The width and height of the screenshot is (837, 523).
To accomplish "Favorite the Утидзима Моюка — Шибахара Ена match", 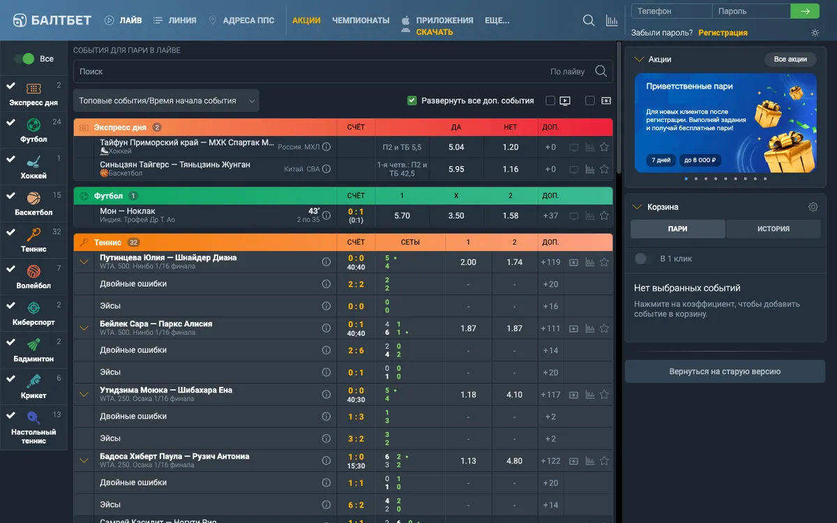I will pos(604,395).
